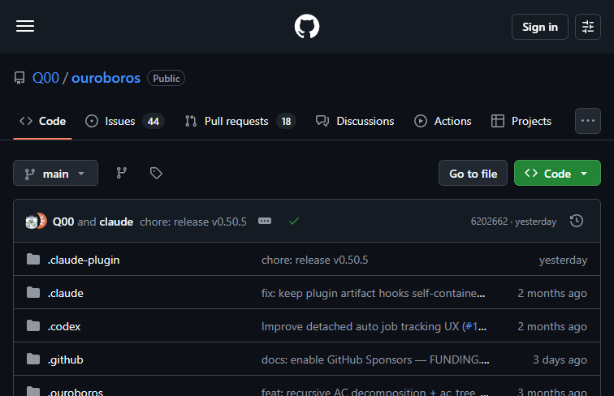Viewport: 614px width, 396px height.
Task: Click the .github row folder icon
Action: [33, 359]
